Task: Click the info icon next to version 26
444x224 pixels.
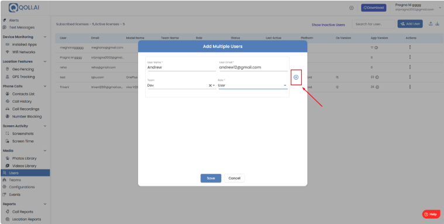Action: coord(377,87)
